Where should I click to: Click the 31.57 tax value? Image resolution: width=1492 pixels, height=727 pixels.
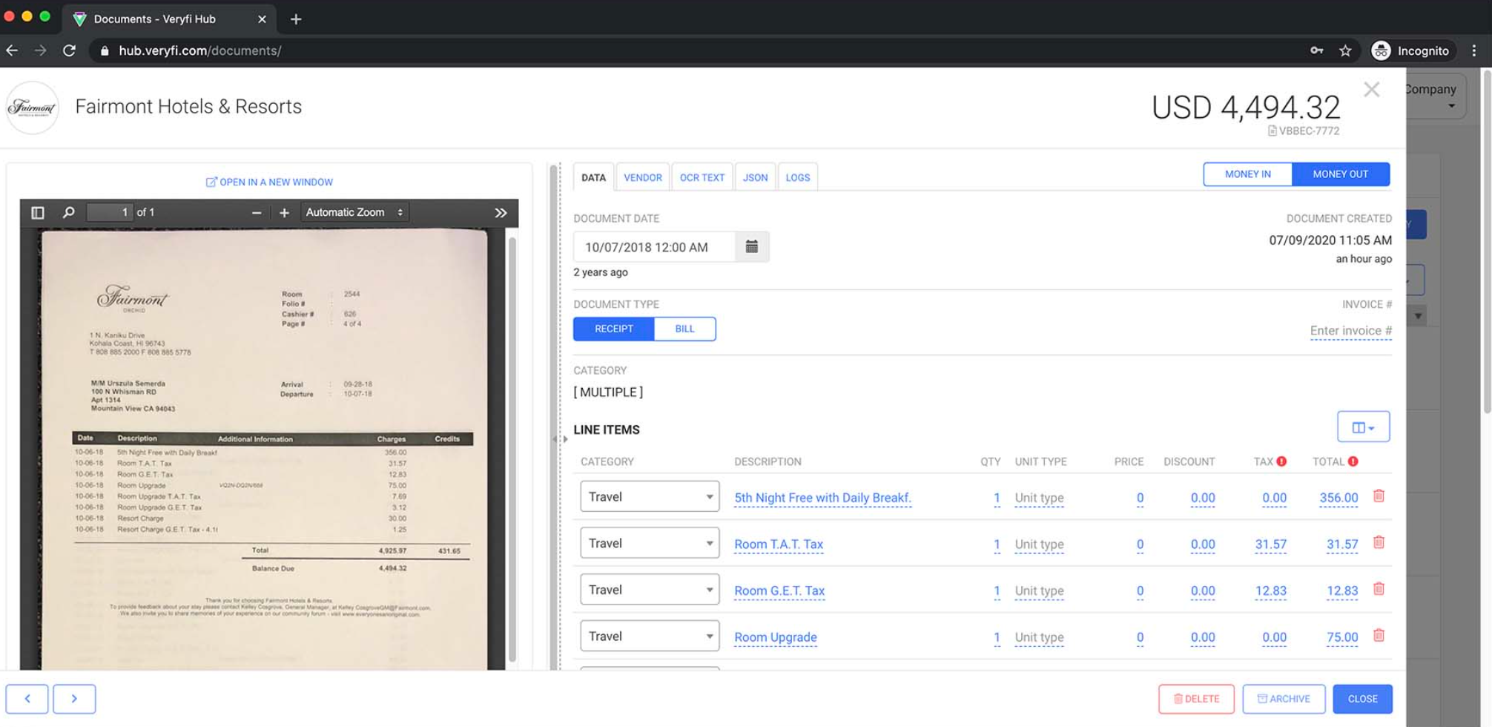click(1270, 545)
